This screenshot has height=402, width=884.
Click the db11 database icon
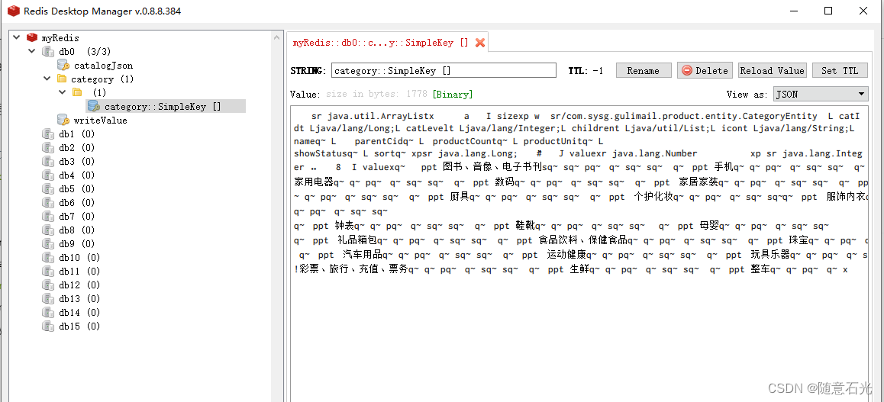[48, 272]
